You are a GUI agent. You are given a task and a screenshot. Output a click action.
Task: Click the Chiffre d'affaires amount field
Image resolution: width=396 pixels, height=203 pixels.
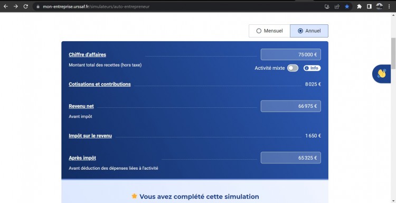[x=291, y=54]
